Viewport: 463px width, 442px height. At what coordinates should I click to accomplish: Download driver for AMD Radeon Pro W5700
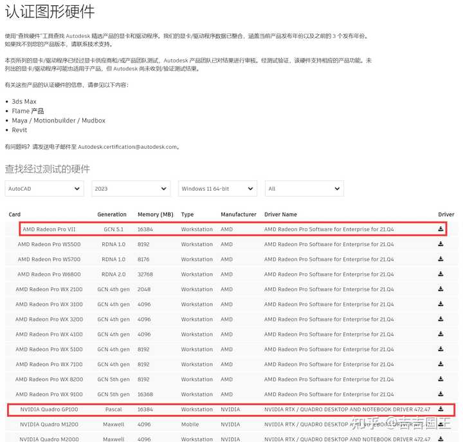pyautogui.click(x=440, y=259)
